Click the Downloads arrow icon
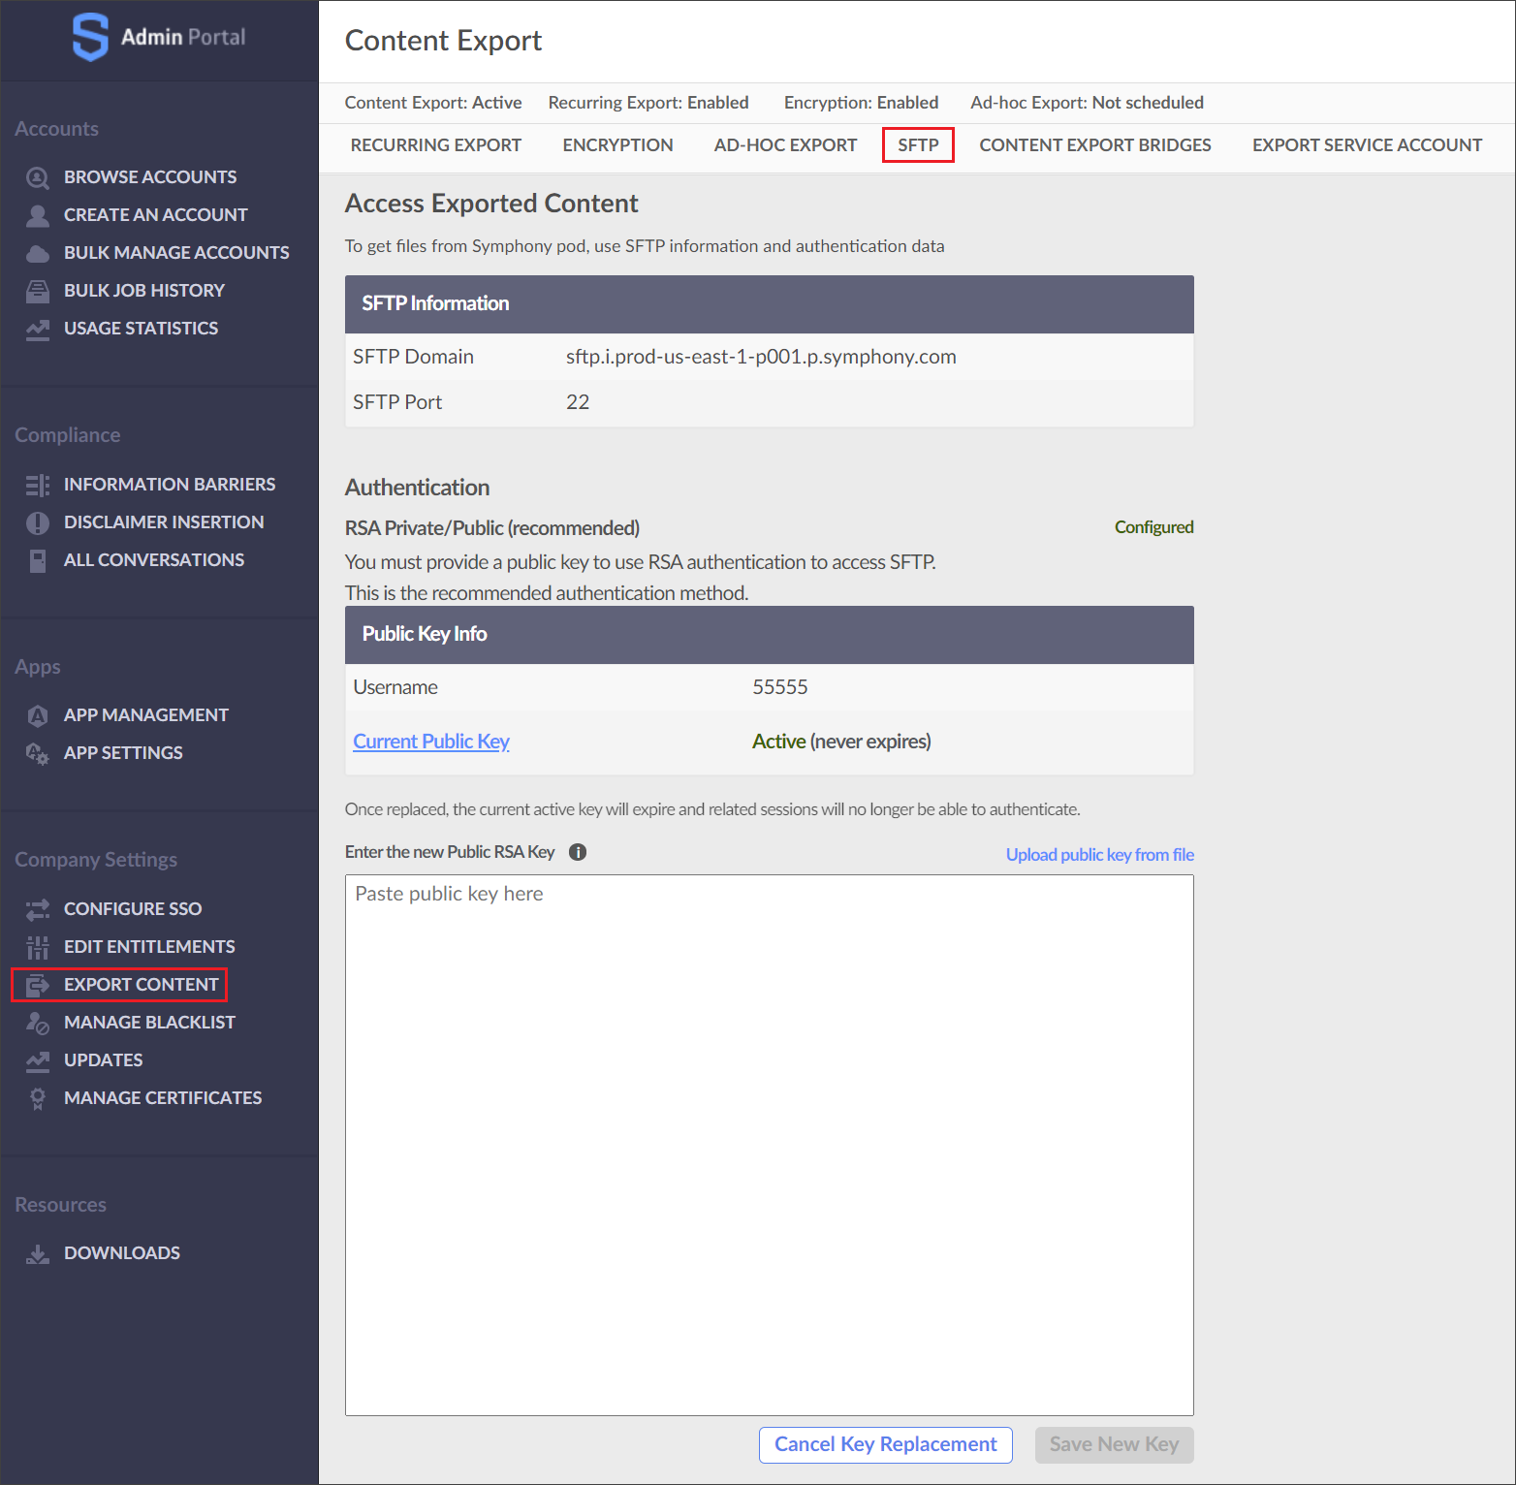This screenshot has width=1516, height=1485. (x=38, y=1253)
